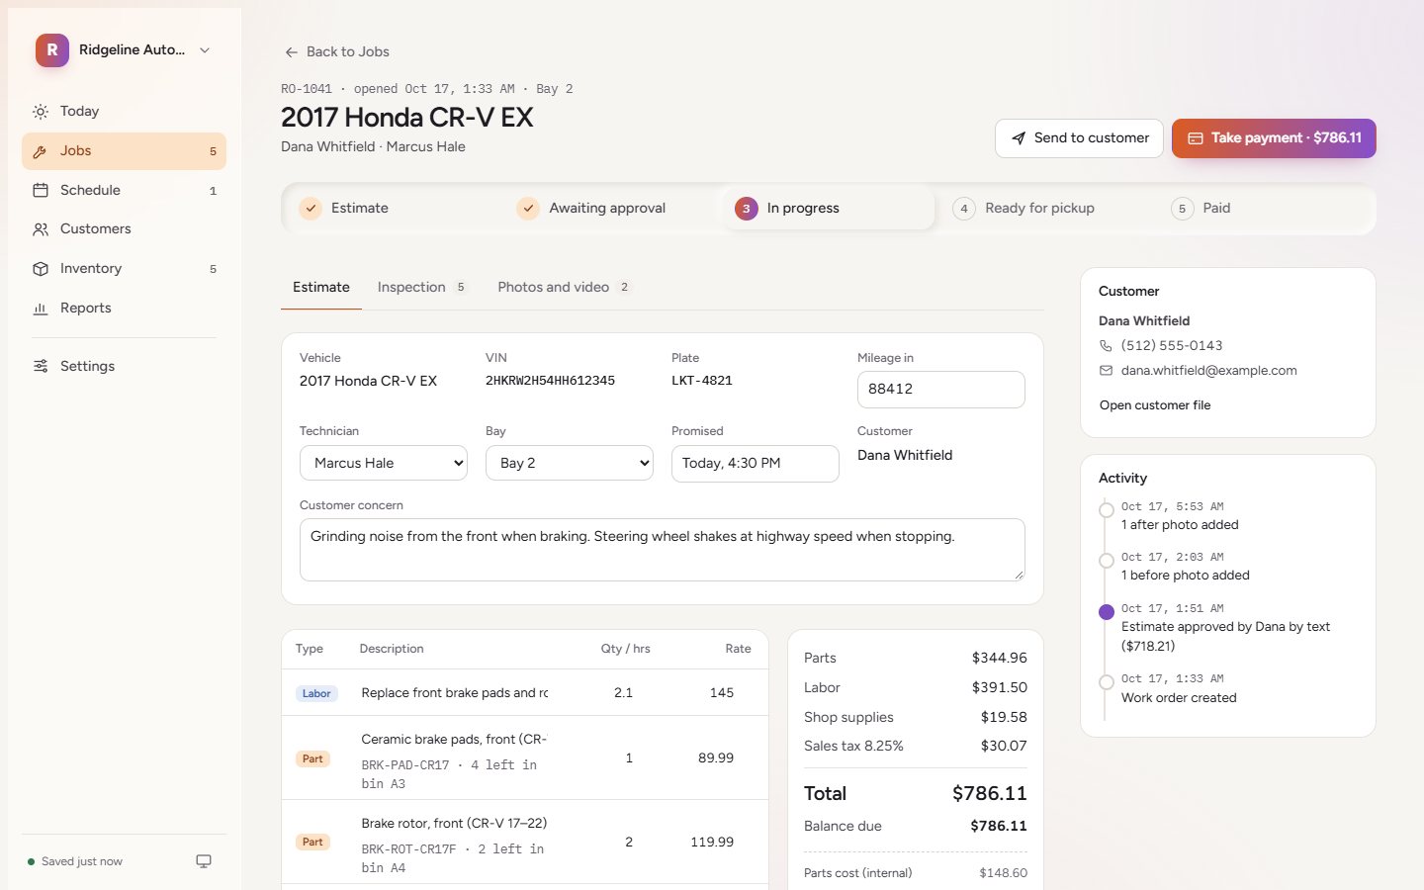The width and height of the screenshot is (1424, 890).
Task: Select the Paid status step
Action: 1263,209
